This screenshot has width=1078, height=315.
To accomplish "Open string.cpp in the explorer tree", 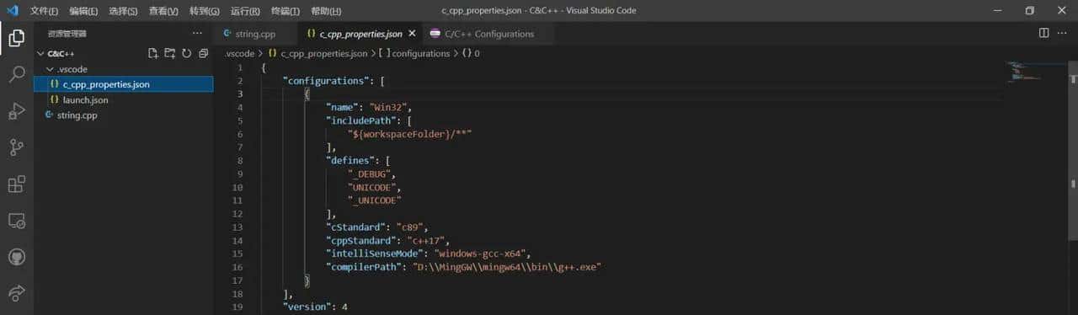I will click(x=123, y=115).
